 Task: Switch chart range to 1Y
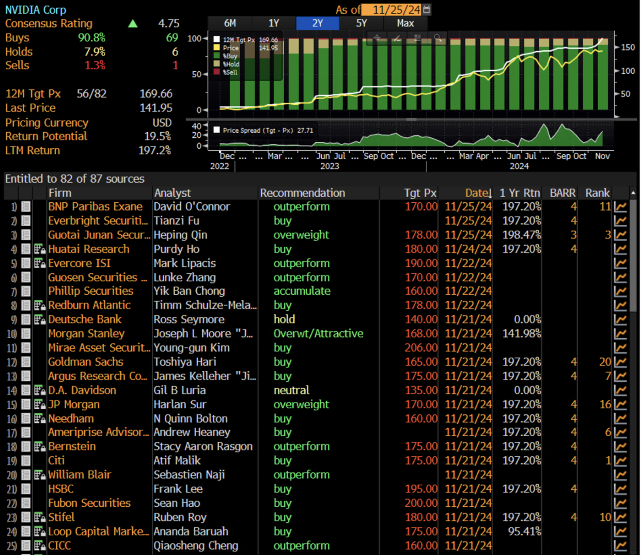274,23
